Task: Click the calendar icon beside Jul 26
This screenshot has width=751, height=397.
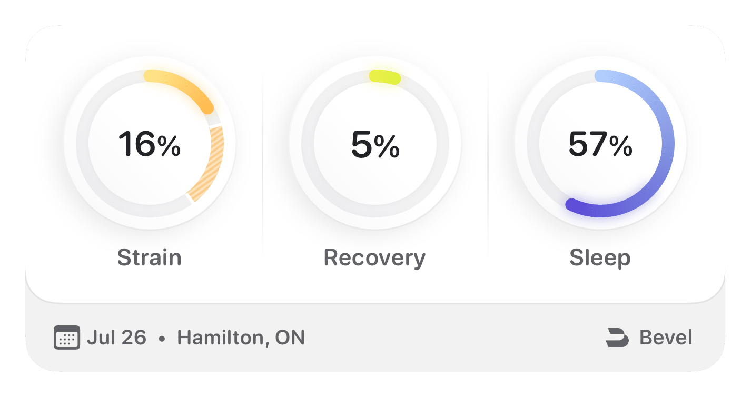Action: pos(67,338)
